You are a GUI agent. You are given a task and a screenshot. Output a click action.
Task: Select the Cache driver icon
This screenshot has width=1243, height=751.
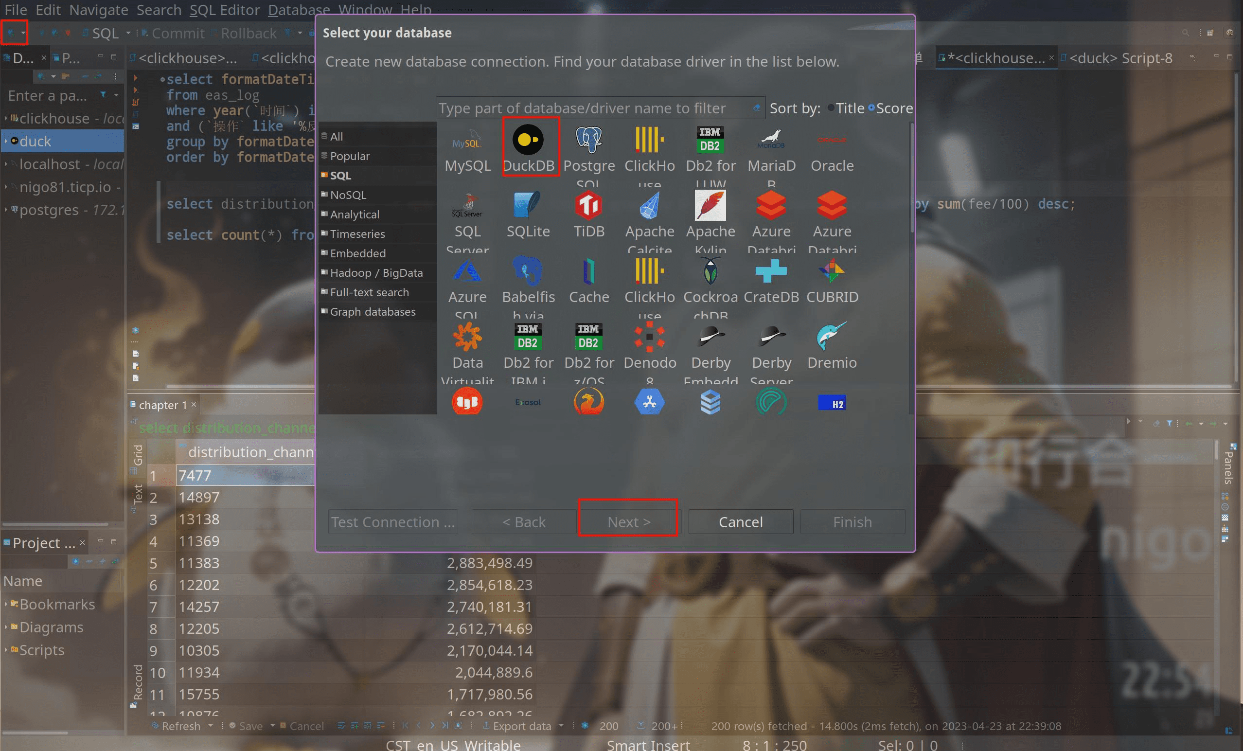coord(589,271)
